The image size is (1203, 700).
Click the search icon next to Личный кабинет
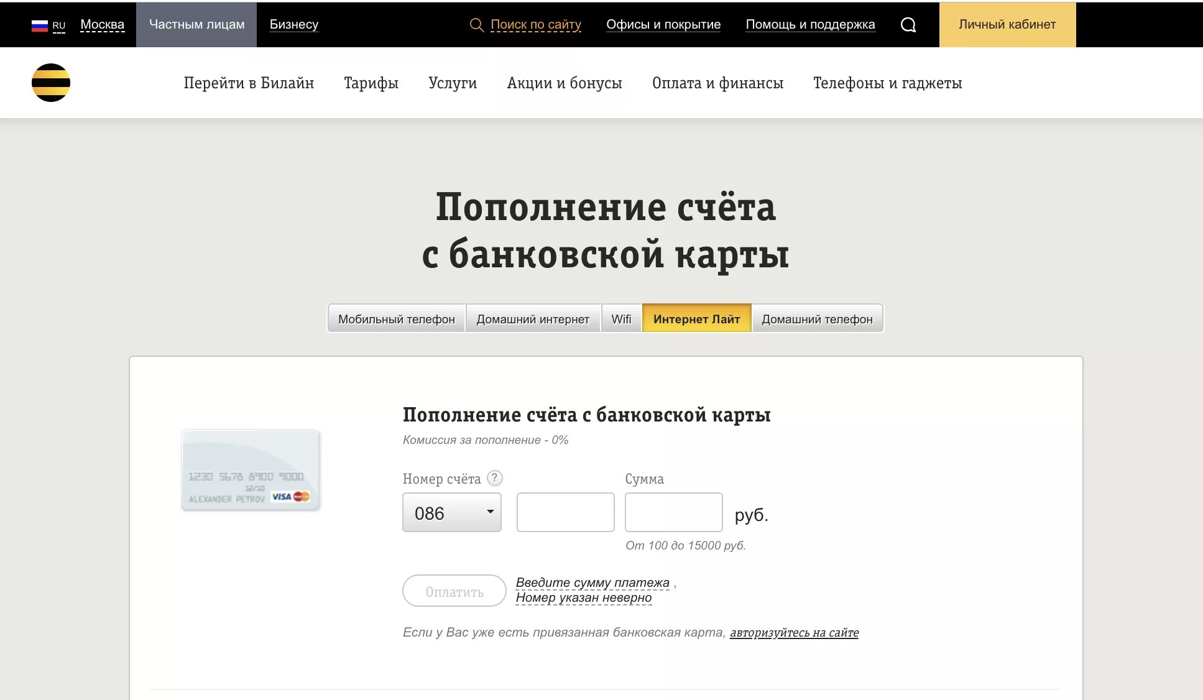[908, 25]
